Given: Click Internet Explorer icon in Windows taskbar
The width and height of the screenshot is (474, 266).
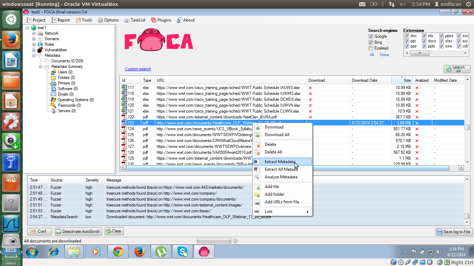Looking at the screenshot, I should pos(54,251).
